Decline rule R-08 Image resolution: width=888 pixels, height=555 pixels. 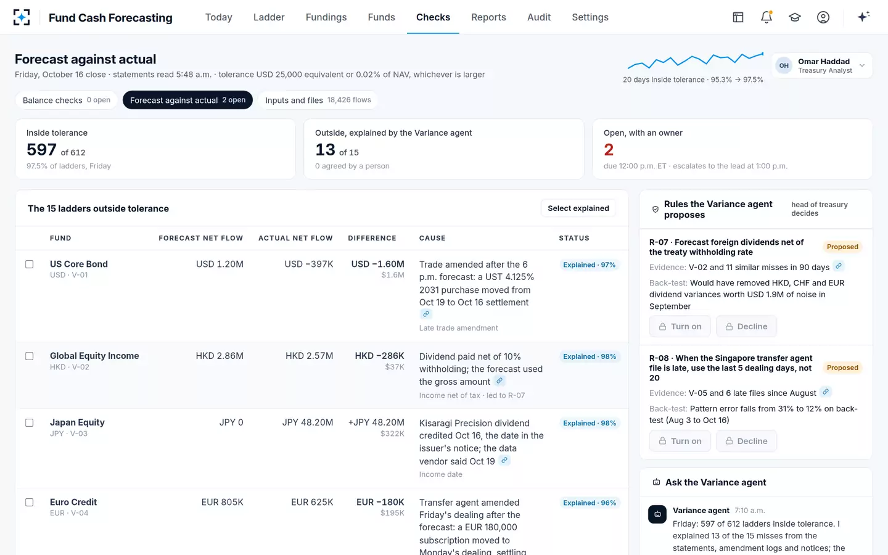click(x=746, y=442)
